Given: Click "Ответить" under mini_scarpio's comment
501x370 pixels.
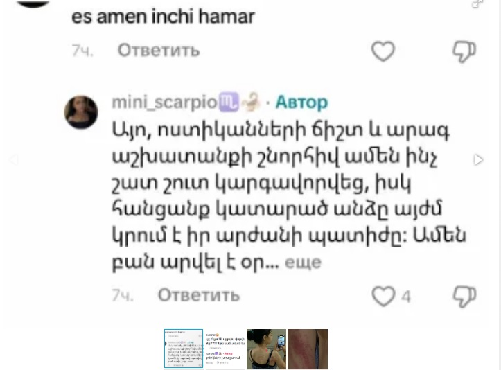Looking at the screenshot, I should tap(199, 295).
